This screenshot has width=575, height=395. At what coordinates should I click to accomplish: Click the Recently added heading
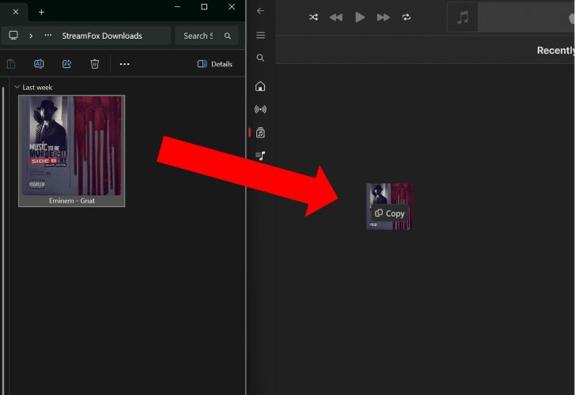[555, 51]
